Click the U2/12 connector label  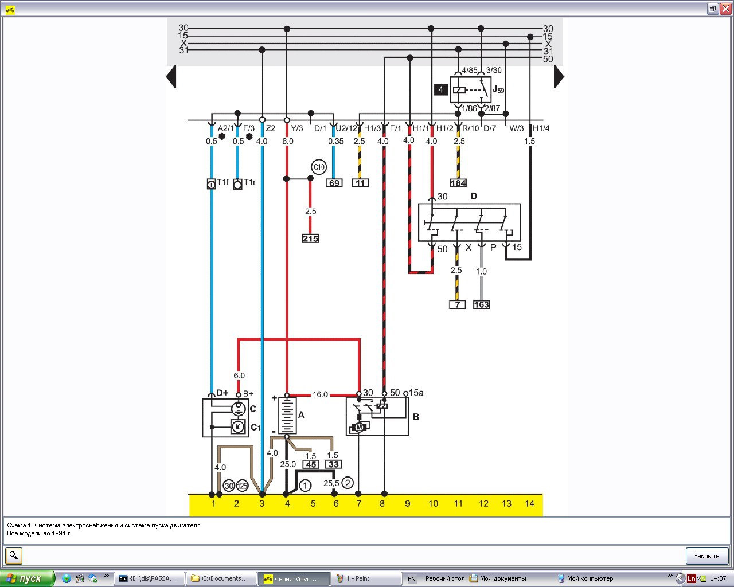[346, 128]
